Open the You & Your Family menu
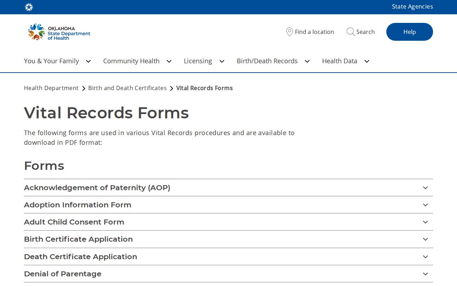This screenshot has width=457, height=286. pyautogui.click(x=51, y=61)
